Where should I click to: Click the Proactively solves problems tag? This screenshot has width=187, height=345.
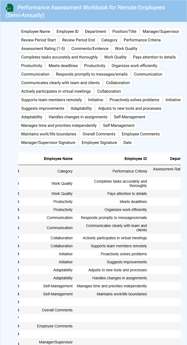[134, 100]
